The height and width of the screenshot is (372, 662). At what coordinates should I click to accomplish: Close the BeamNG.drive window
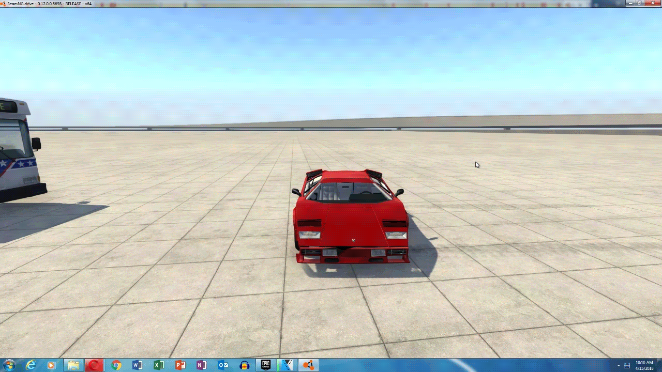pyautogui.click(x=652, y=3)
